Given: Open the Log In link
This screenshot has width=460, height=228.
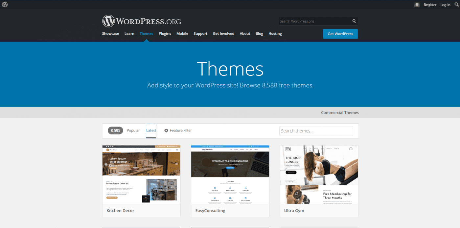Looking at the screenshot, I should 445,5.
